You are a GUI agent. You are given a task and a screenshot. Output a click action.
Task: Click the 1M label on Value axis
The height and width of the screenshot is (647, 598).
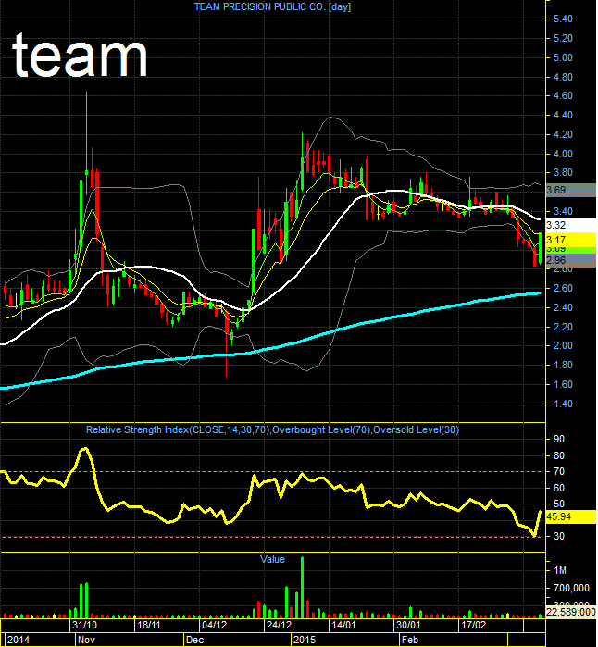pyautogui.click(x=560, y=570)
